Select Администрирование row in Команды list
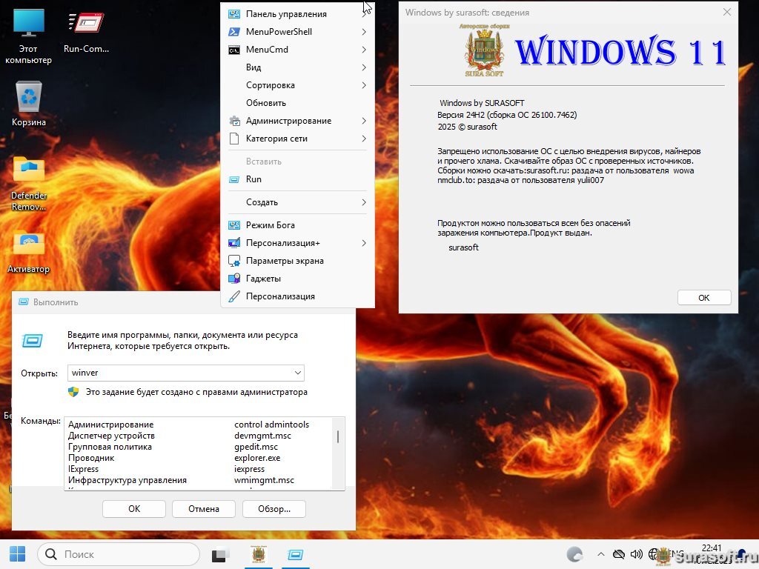This screenshot has width=759, height=569. pos(199,425)
